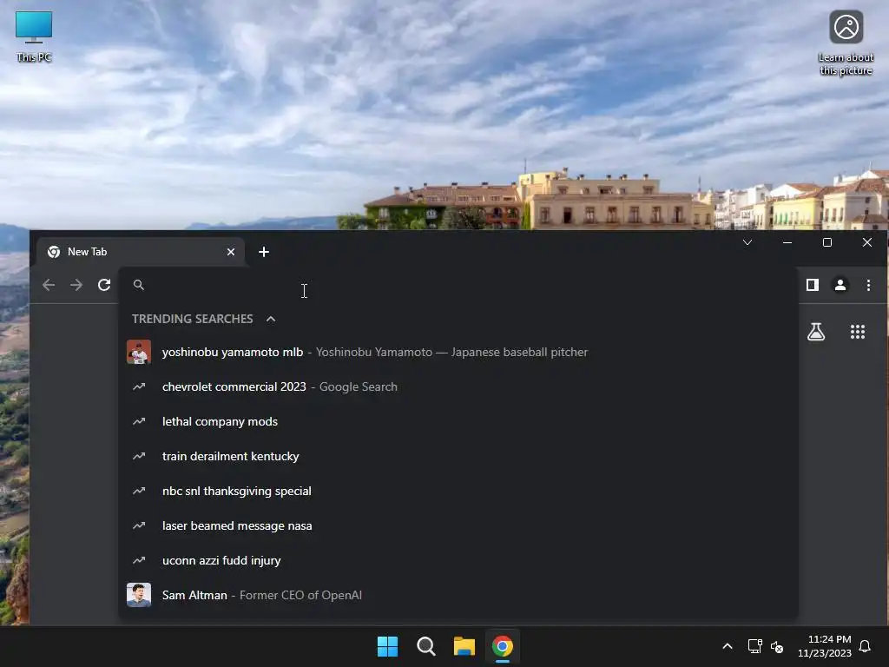Open the Chrome profile avatar button

coord(840,285)
